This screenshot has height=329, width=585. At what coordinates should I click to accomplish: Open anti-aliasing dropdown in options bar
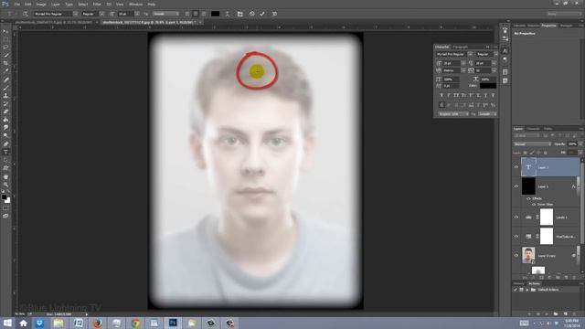[x=166, y=14]
